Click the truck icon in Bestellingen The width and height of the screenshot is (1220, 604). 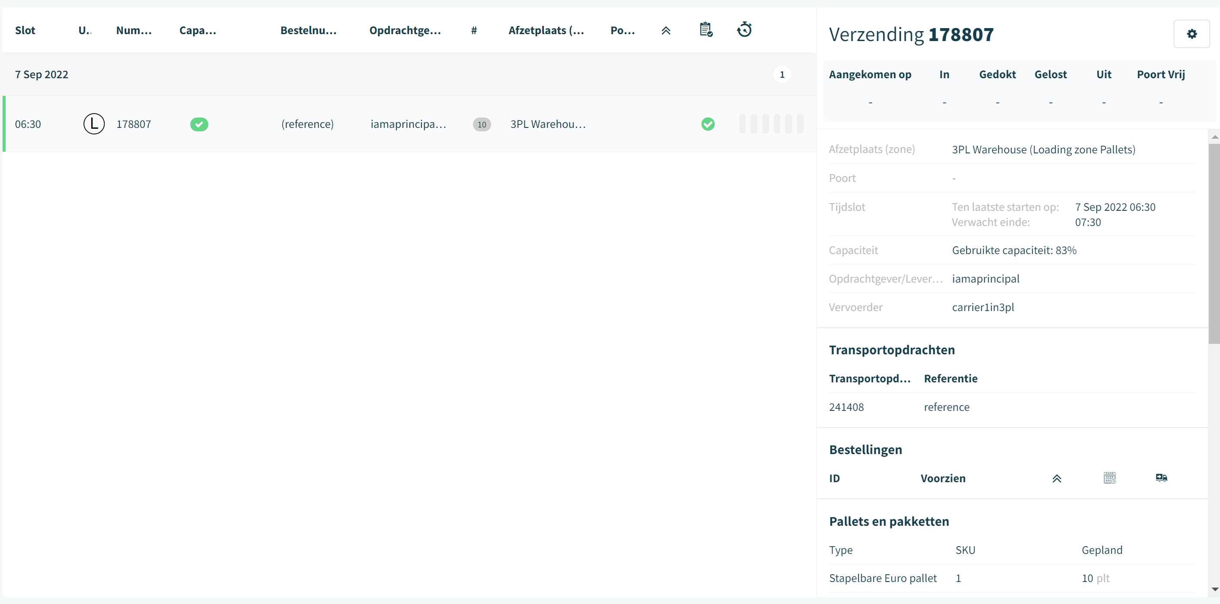[1161, 477]
